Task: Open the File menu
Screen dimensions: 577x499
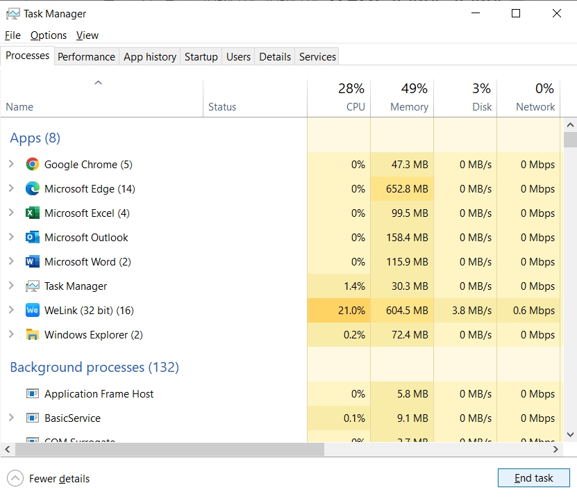Action: click(x=12, y=35)
